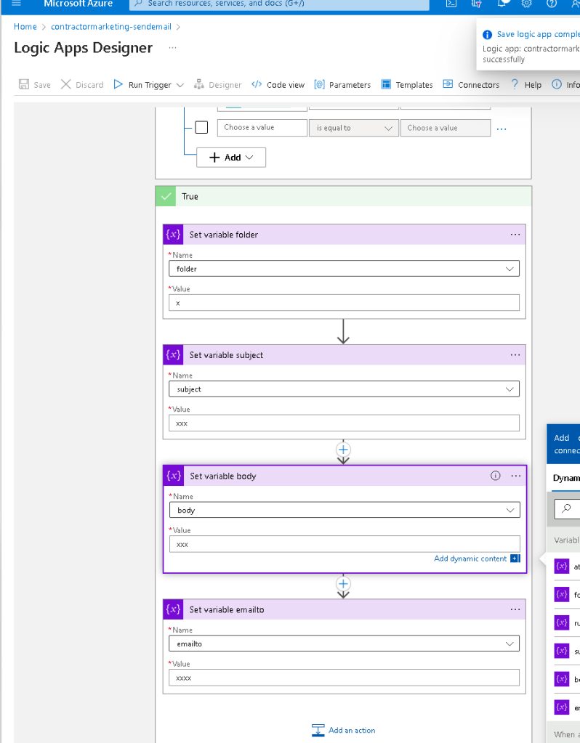Open the ellipsis next to Logic Apps Designer title
This screenshot has width=580, height=743.
point(173,48)
